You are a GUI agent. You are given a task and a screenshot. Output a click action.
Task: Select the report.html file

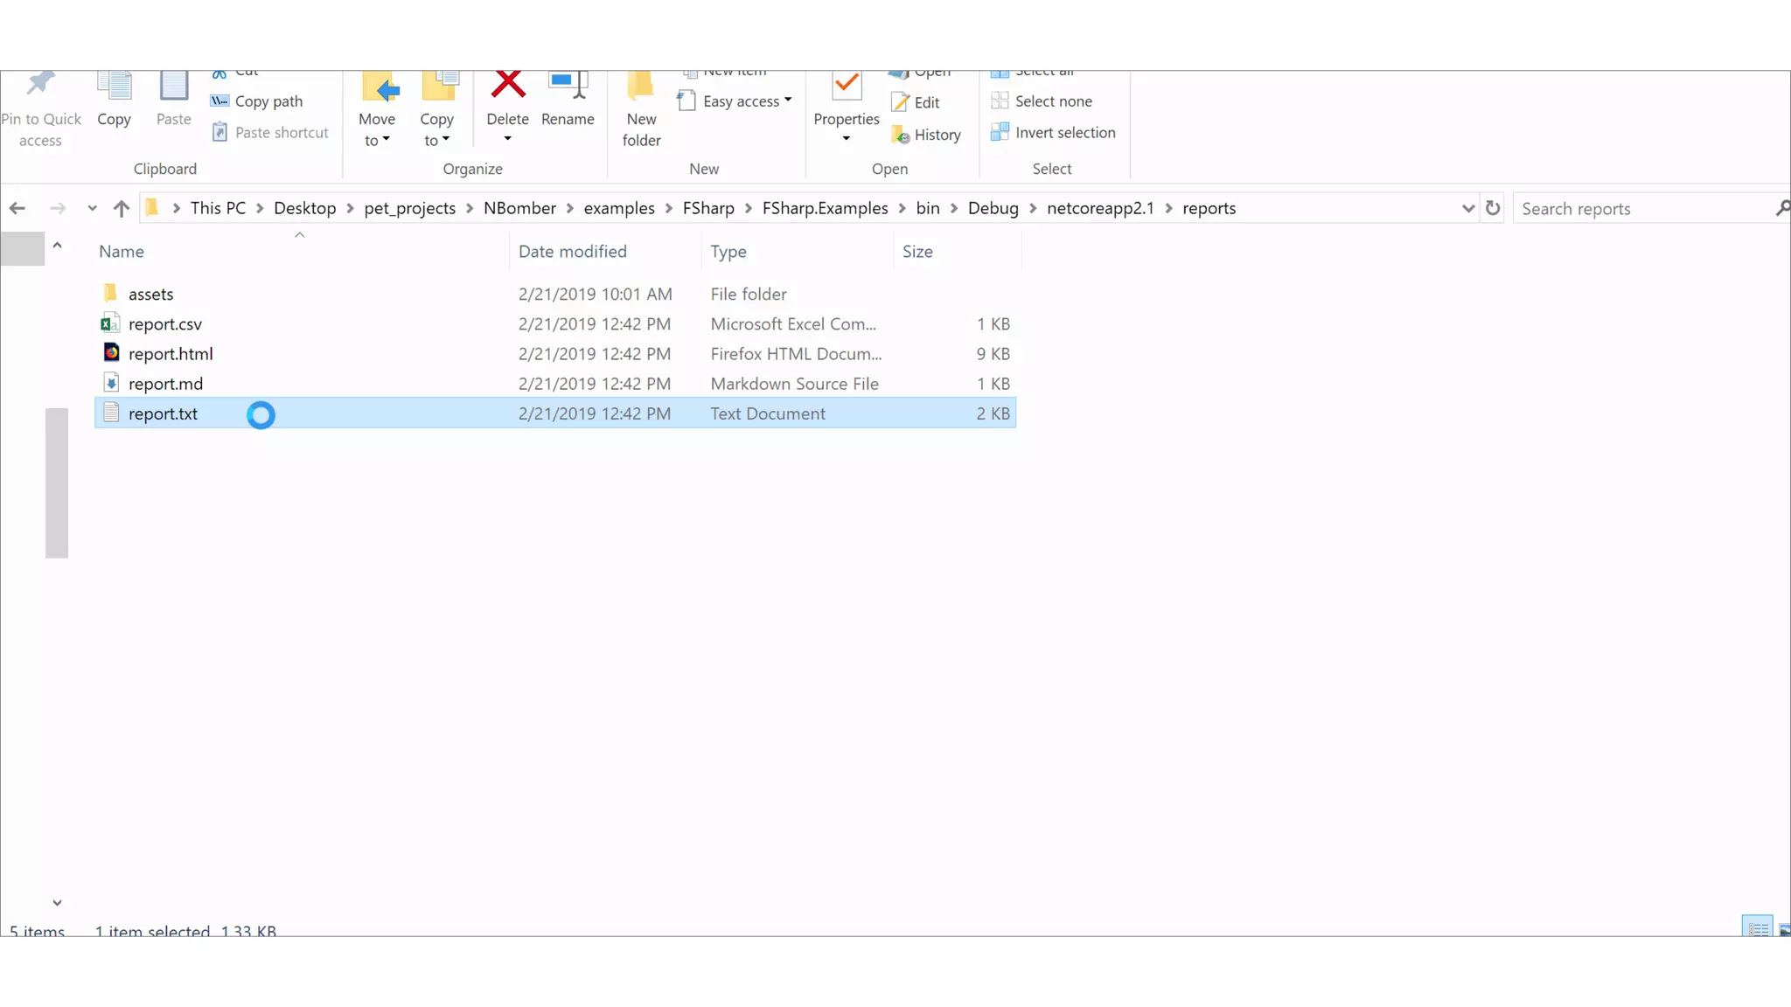point(171,354)
